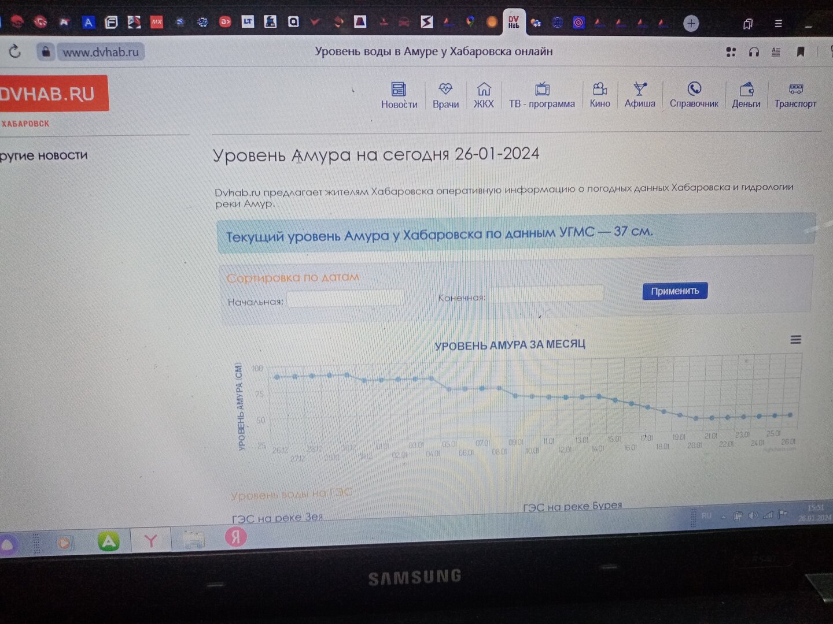
Task: Open the Транспорт bus icon
Action: (x=796, y=88)
